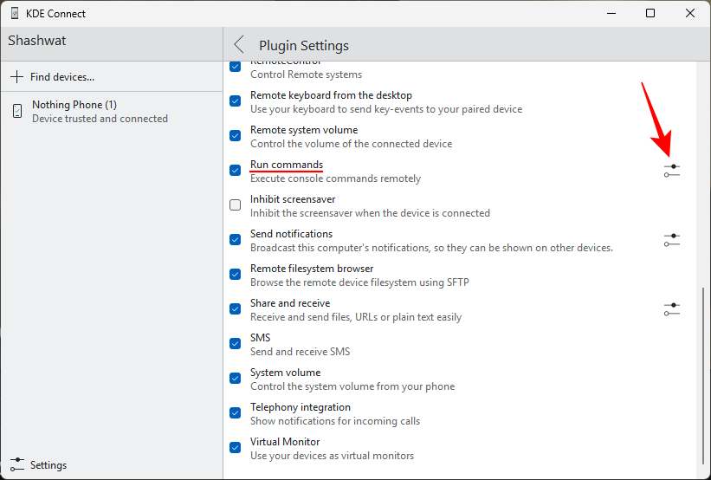Screen dimensions: 711x480
Task: Click the KDE Connect app icon in title bar
Action: coord(14,14)
